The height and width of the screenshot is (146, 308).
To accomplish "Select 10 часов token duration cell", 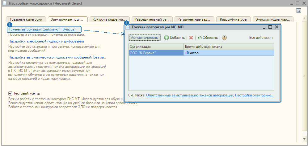I will point(229,53).
